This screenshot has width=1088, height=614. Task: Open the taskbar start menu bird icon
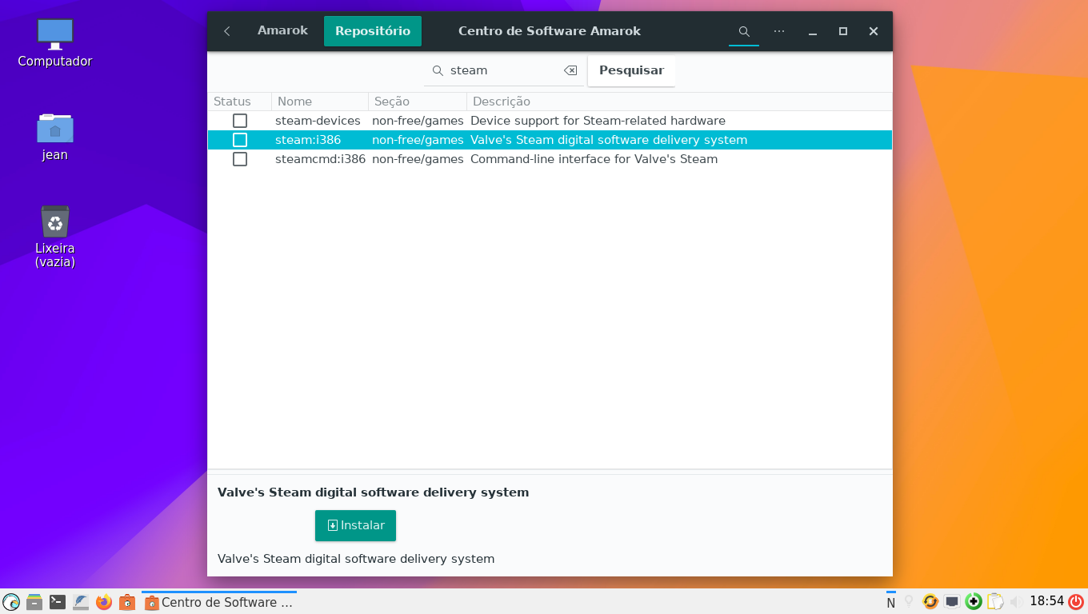click(x=11, y=602)
